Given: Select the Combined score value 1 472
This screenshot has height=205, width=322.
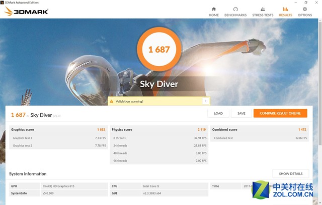Looking at the screenshot, I should [x=302, y=129].
